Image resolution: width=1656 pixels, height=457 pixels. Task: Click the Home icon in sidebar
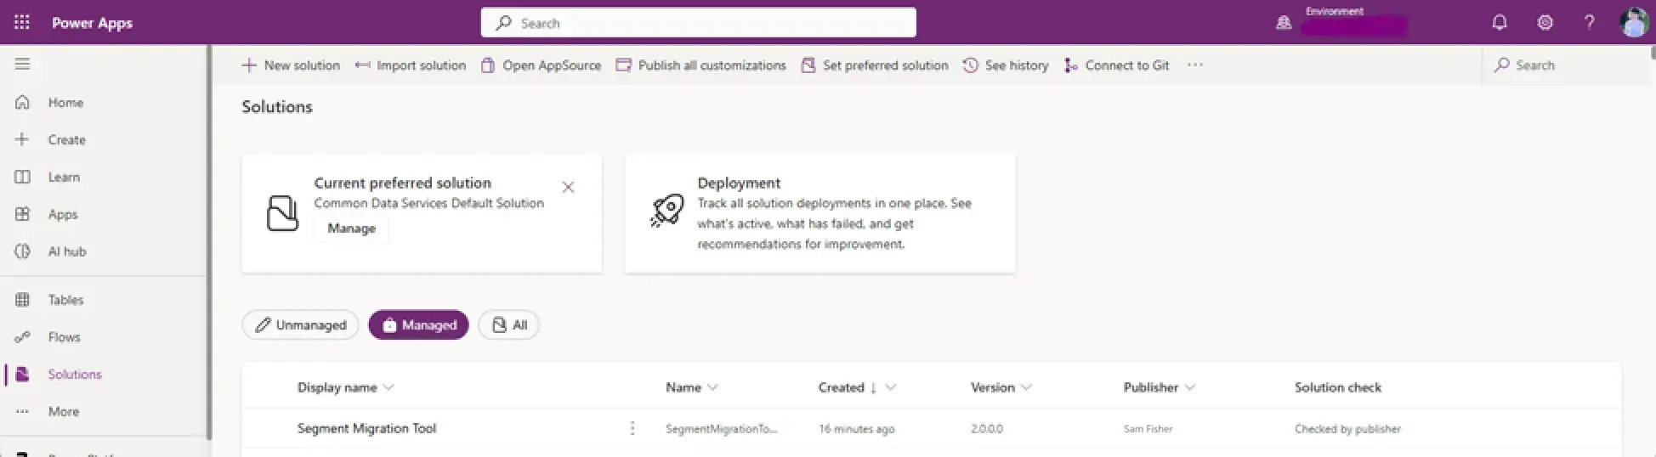[23, 103]
